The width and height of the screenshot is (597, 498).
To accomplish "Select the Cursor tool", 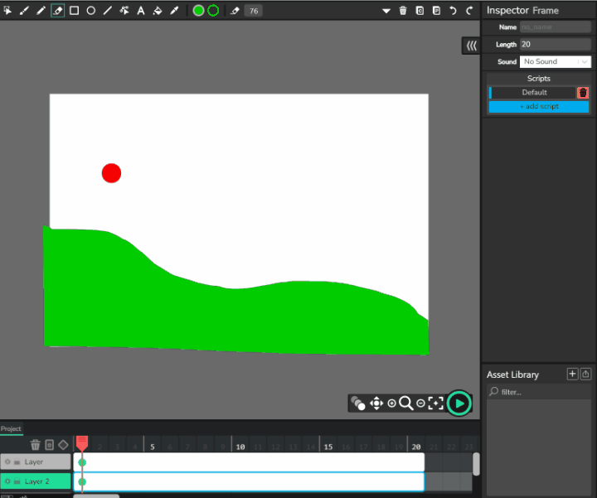I will (7, 11).
